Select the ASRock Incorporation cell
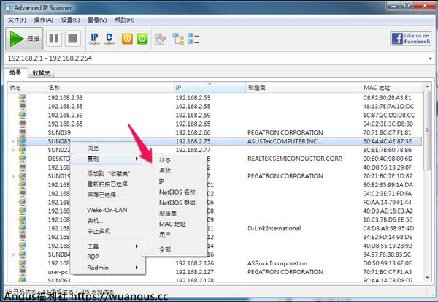 (x=277, y=263)
